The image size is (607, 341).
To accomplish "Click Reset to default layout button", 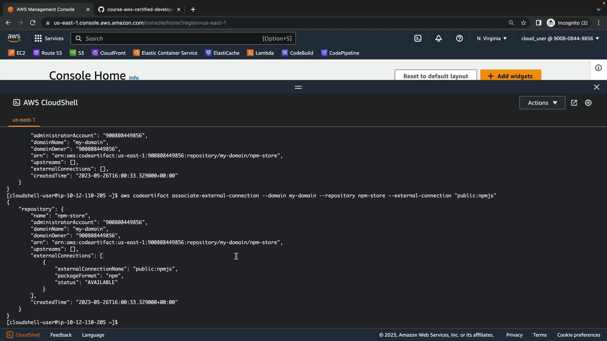I will [x=435, y=76].
